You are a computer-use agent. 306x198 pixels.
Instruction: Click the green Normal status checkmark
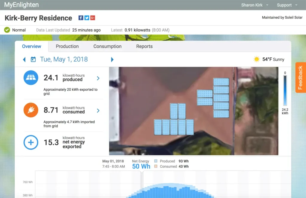point(7,30)
